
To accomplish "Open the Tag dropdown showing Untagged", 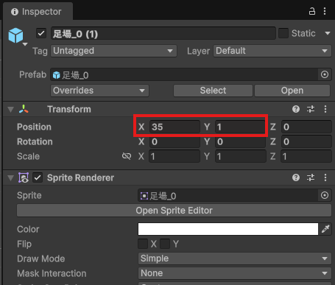I will (x=113, y=51).
